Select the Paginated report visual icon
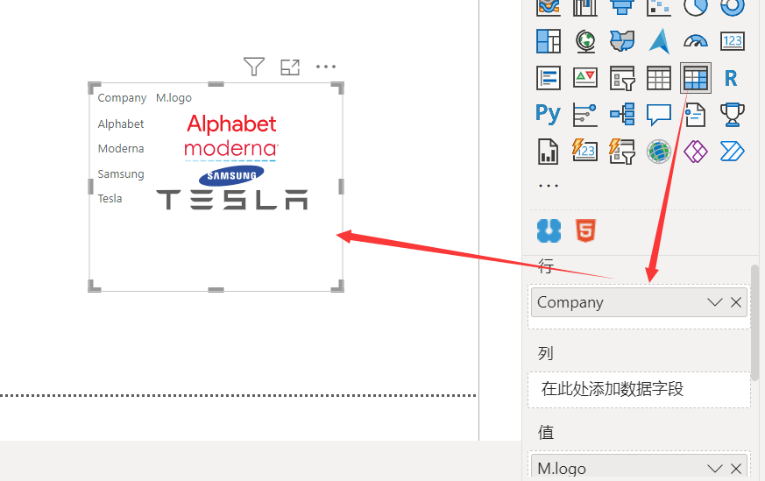 [549, 152]
